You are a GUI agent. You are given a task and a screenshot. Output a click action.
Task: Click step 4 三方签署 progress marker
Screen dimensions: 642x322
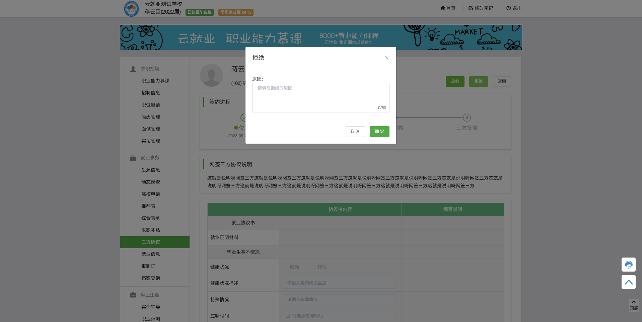point(467,118)
